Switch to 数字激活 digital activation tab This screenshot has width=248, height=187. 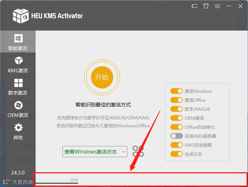[x=18, y=87]
